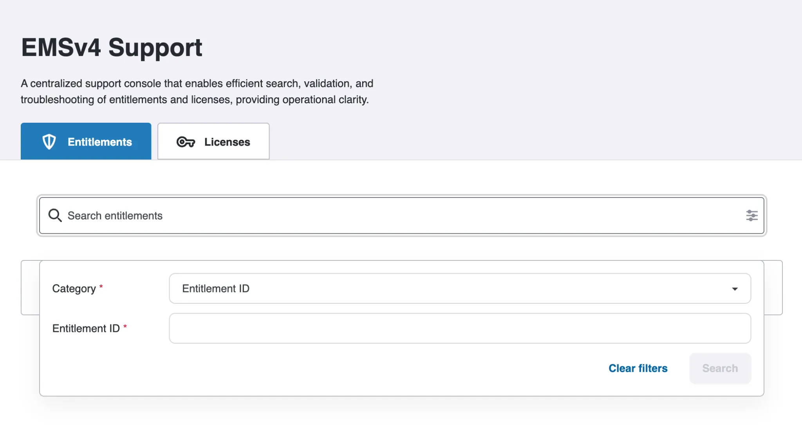
Task: Click the centralized support console description text
Action: (197, 91)
